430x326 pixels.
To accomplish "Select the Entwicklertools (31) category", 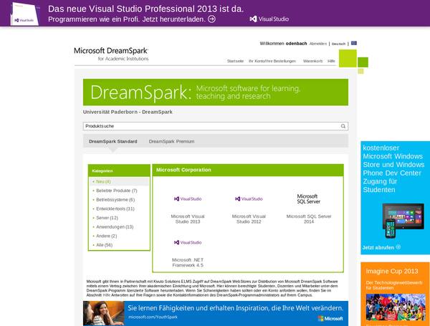I will 115,208.
